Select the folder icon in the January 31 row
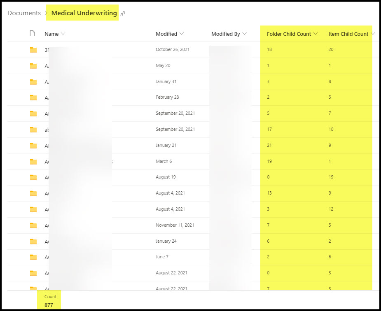 point(33,82)
